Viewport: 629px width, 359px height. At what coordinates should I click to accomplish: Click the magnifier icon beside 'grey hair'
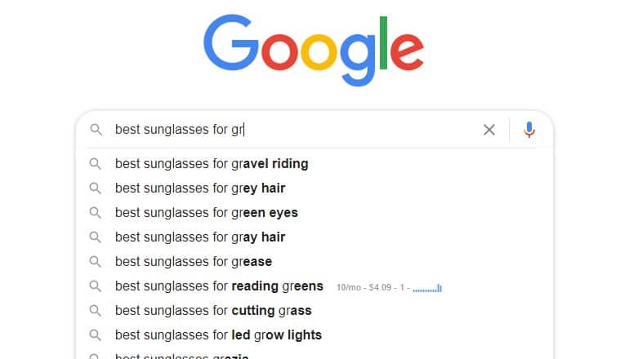(95, 188)
